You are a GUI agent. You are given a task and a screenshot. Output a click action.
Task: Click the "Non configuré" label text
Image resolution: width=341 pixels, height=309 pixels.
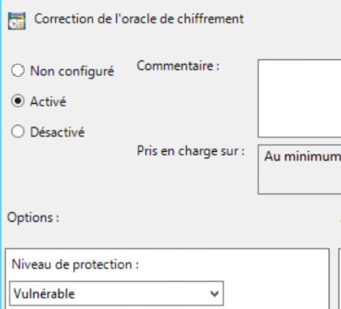tap(72, 71)
